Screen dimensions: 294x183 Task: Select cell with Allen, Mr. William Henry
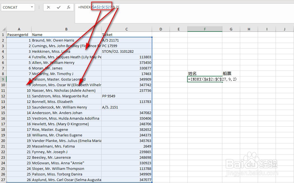coord(66,62)
